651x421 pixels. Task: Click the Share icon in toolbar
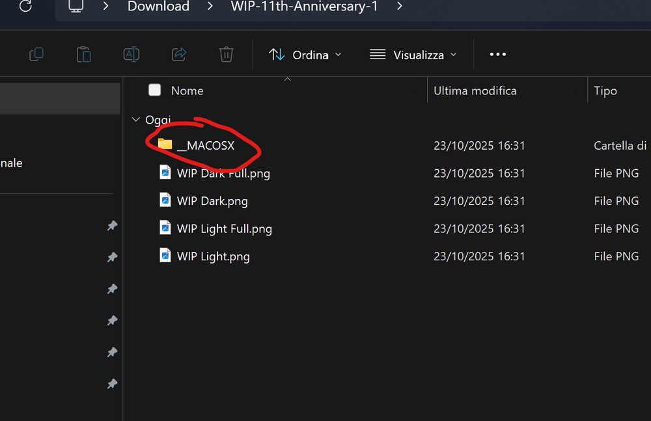[x=179, y=55]
